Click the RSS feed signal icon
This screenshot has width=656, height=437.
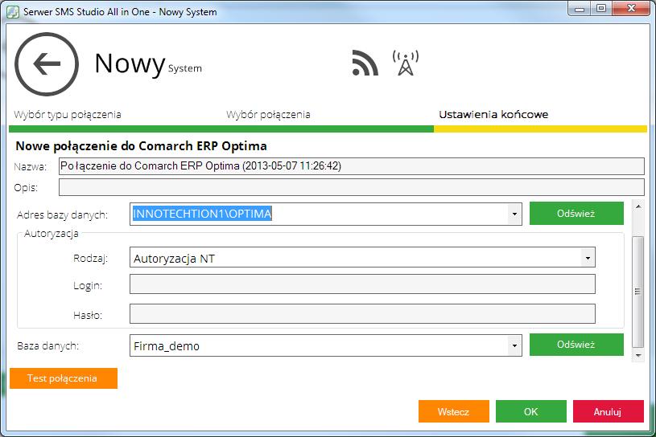[x=365, y=63]
